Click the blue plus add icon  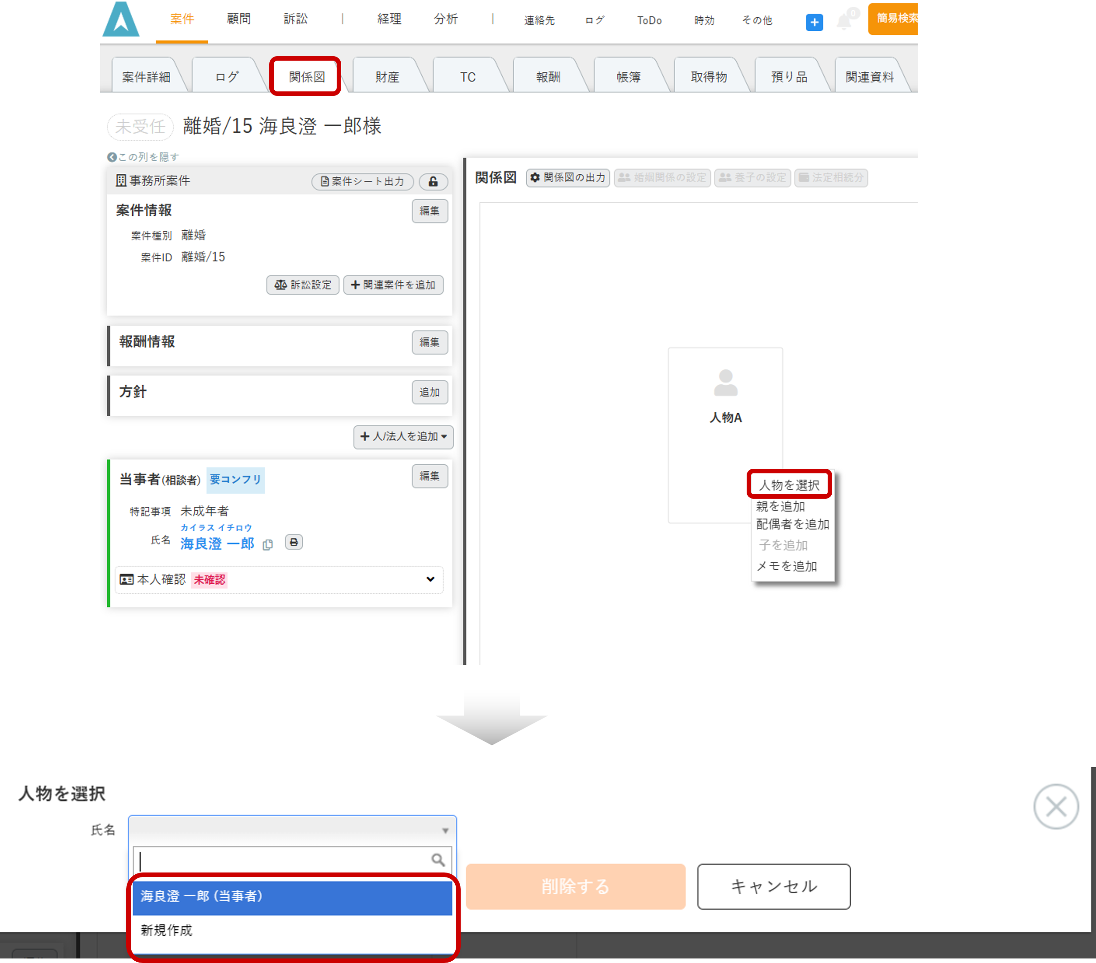[814, 23]
